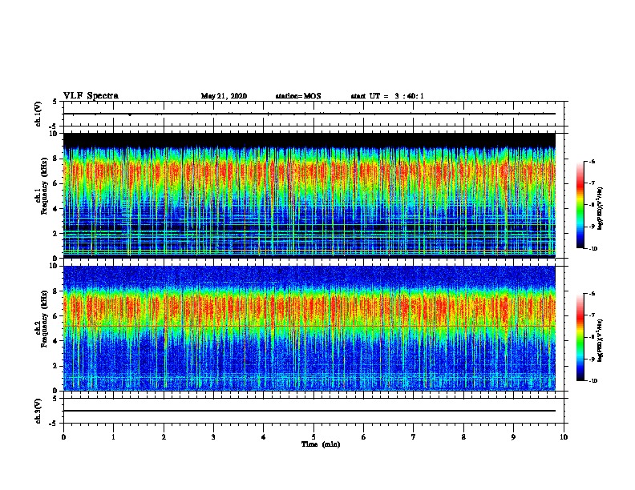Click the ch.1 spectrogram panel

[309, 195]
